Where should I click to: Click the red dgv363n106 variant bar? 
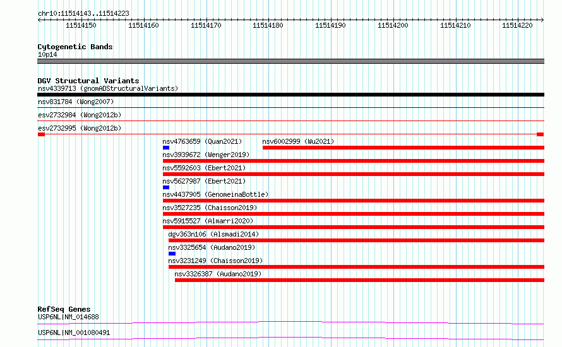tap(356, 240)
